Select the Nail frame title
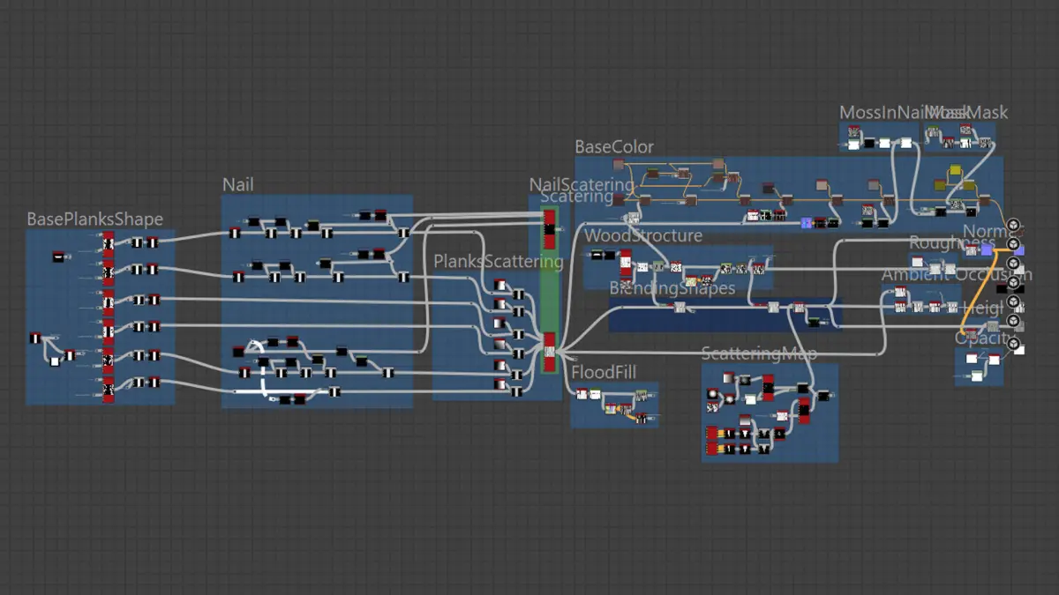The height and width of the screenshot is (595, 1059). tap(238, 184)
